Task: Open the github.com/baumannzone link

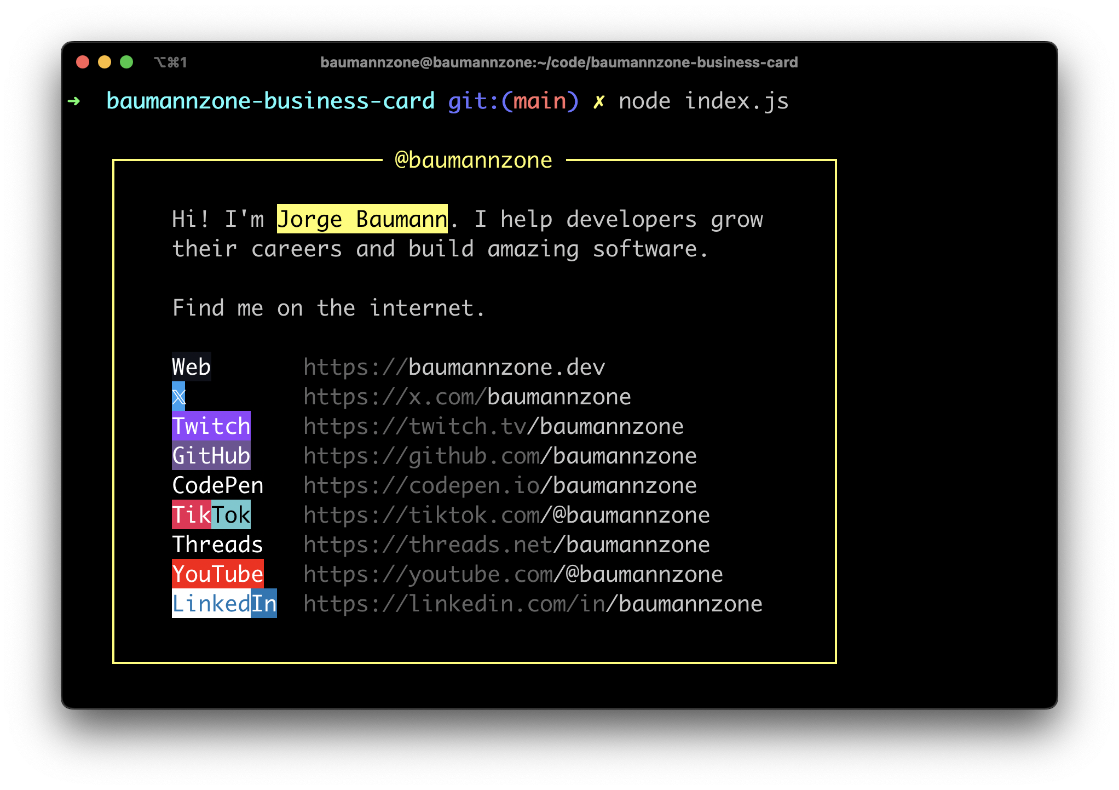Action: click(500, 456)
